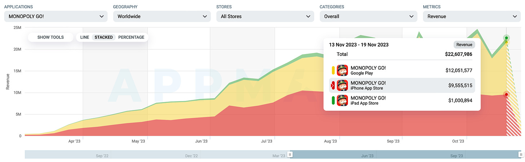Image resolution: width=525 pixels, height=162 pixels.
Task: Click the red data point on chart
Action: pyautogui.click(x=506, y=95)
